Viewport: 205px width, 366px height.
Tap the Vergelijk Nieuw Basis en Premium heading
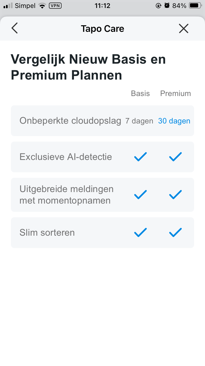[88, 67]
